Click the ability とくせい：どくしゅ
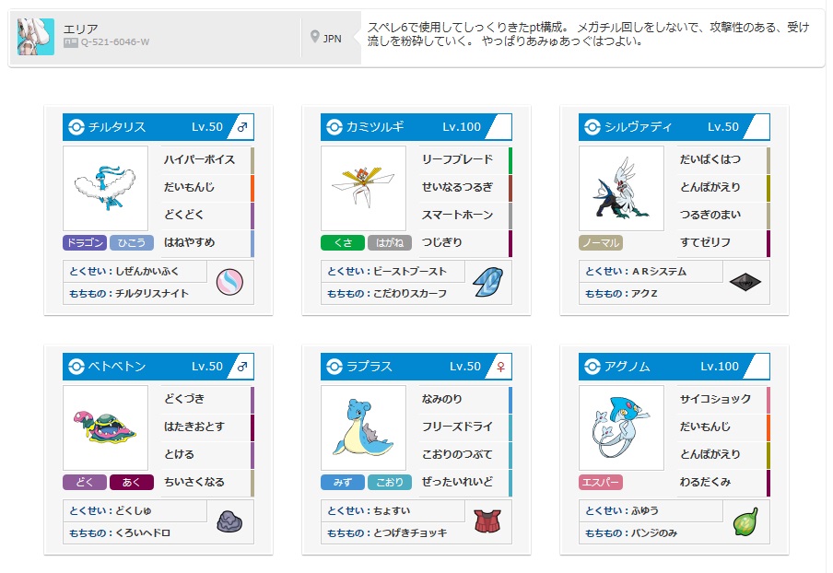 pyautogui.click(x=135, y=511)
